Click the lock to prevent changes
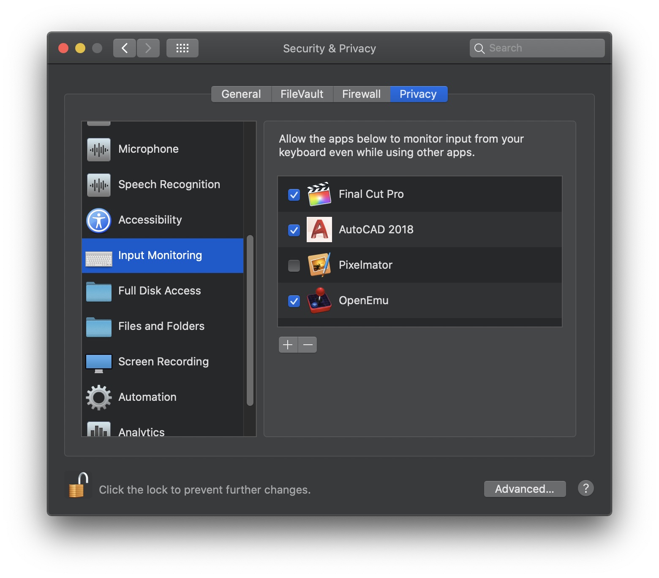Viewport: 659px width, 578px height. pyautogui.click(x=79, y=486)
